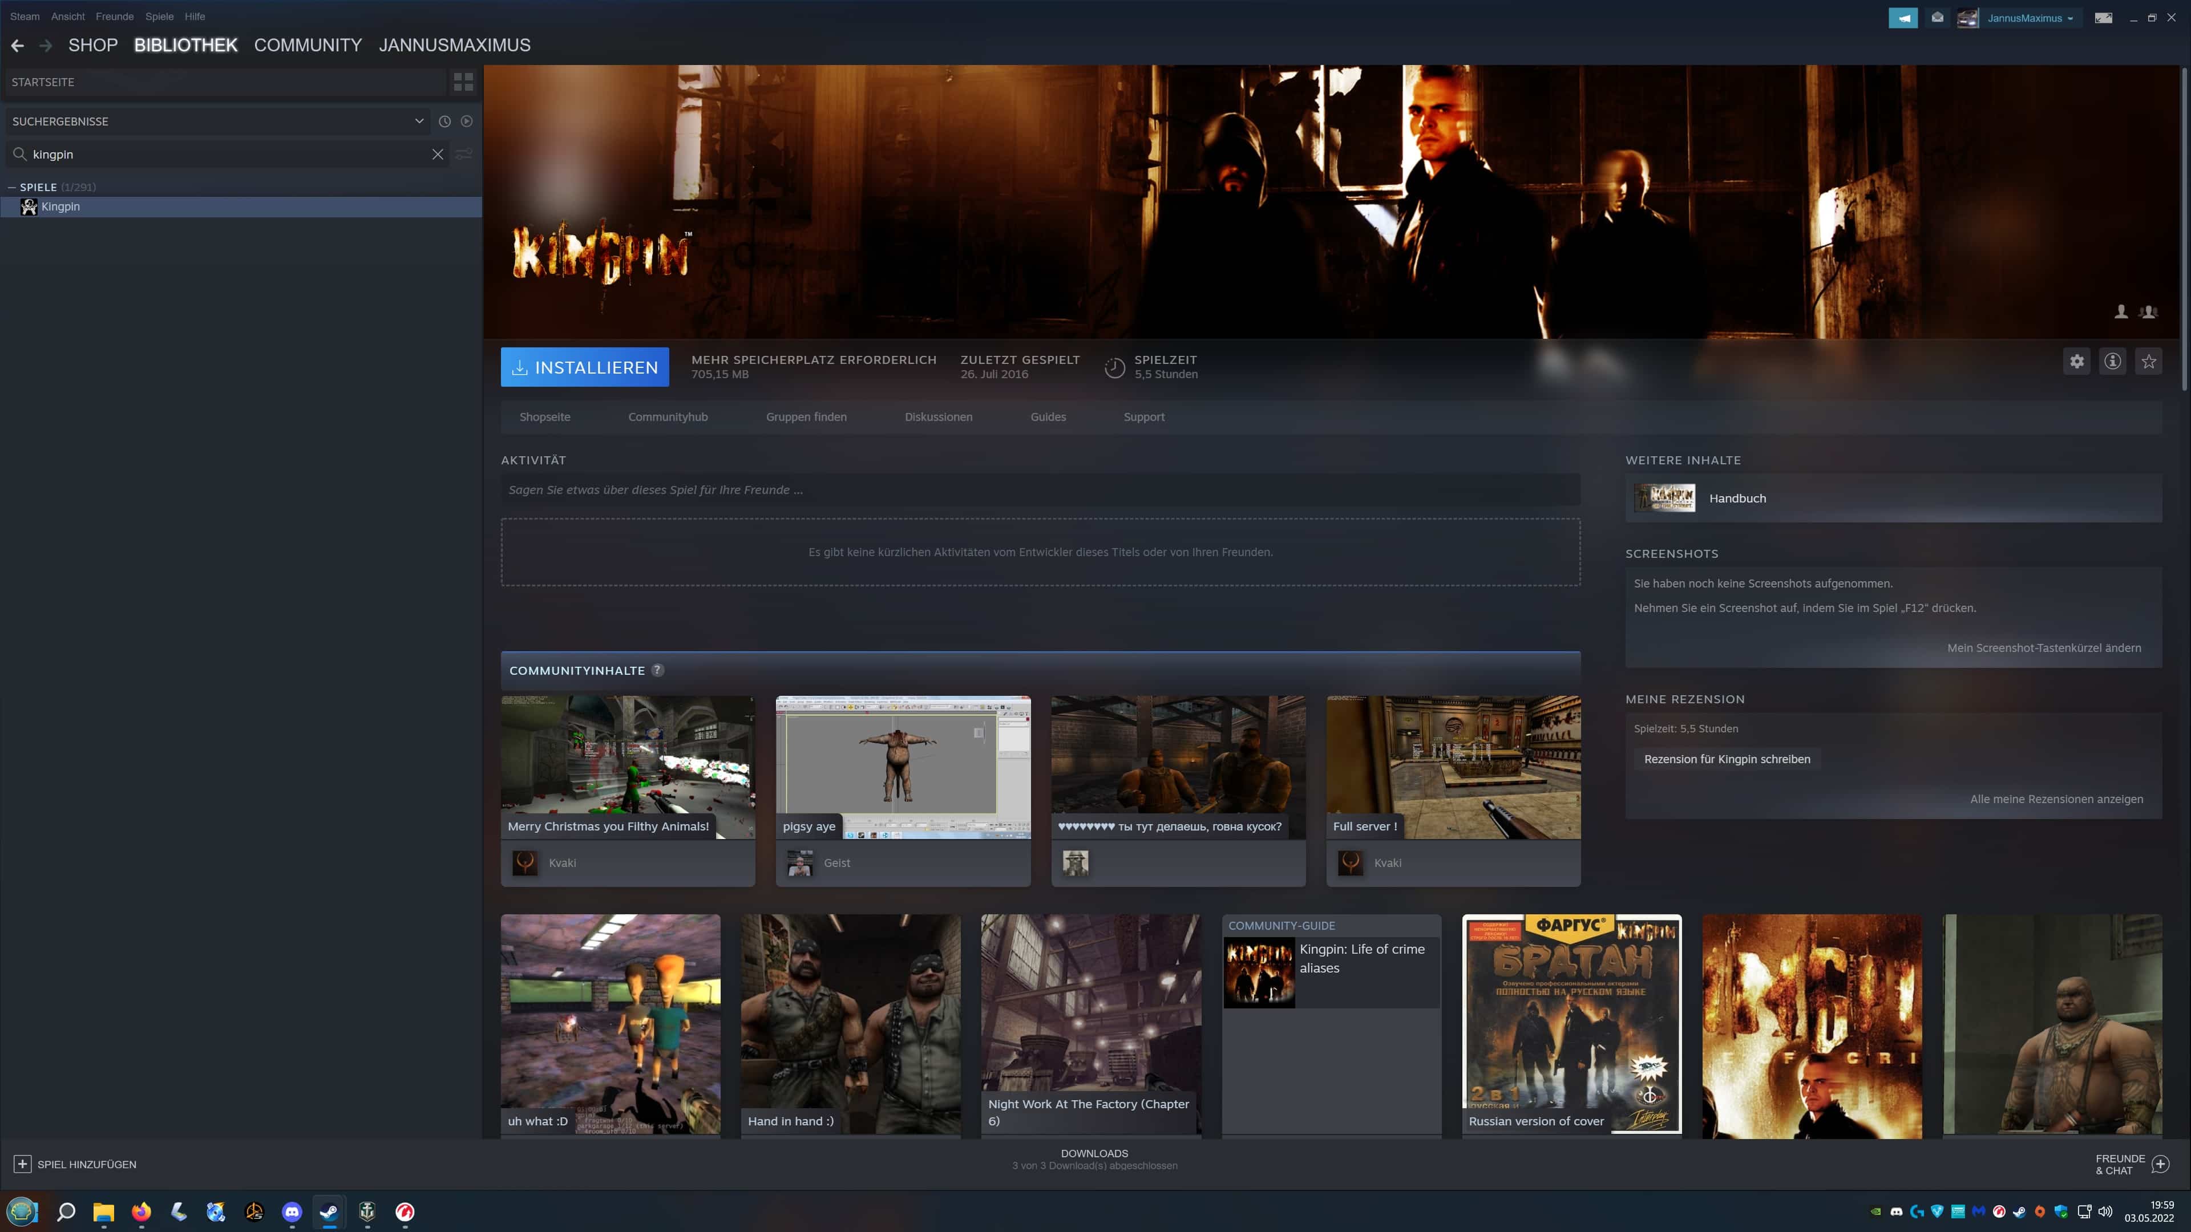Show game info icon
This screenshot has height=1232, width=2191.
2113,362
